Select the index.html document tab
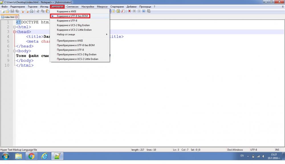 point(9,17)
